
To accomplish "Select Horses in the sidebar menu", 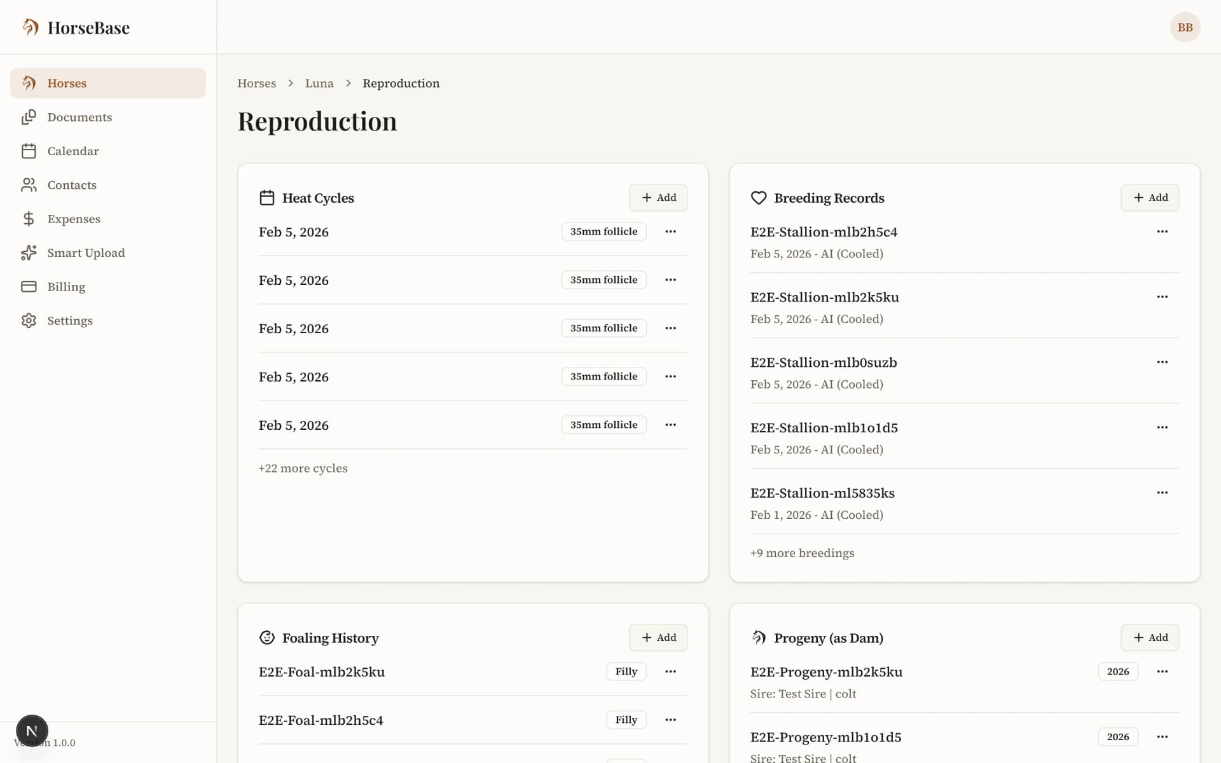I will click(67, 83).
